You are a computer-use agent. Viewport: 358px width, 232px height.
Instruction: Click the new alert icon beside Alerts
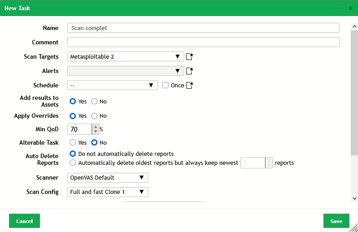click(x=190, y=71)
